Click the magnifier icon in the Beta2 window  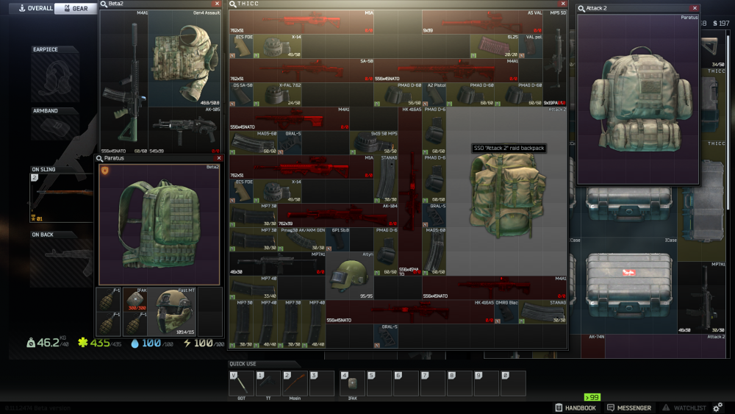[104, 4]
